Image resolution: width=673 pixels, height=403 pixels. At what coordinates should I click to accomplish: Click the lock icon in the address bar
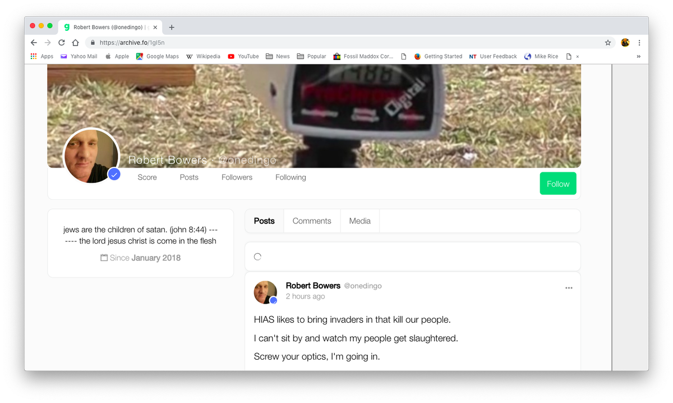click(92, 43)
